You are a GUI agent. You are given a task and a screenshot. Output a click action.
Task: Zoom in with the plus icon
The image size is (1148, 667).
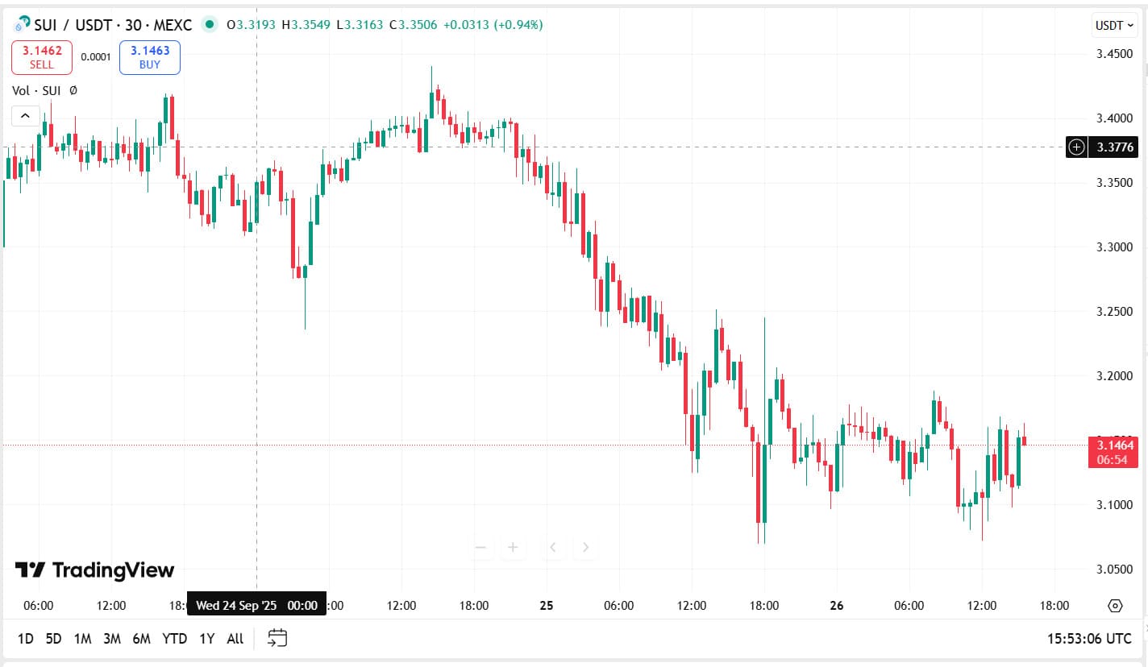pyautogui.click(x=512, y=548)
